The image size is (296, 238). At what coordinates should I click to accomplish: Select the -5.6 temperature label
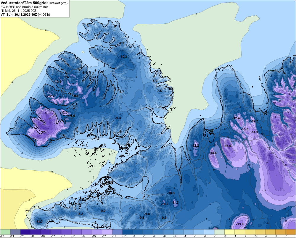(x=81, y=200)
